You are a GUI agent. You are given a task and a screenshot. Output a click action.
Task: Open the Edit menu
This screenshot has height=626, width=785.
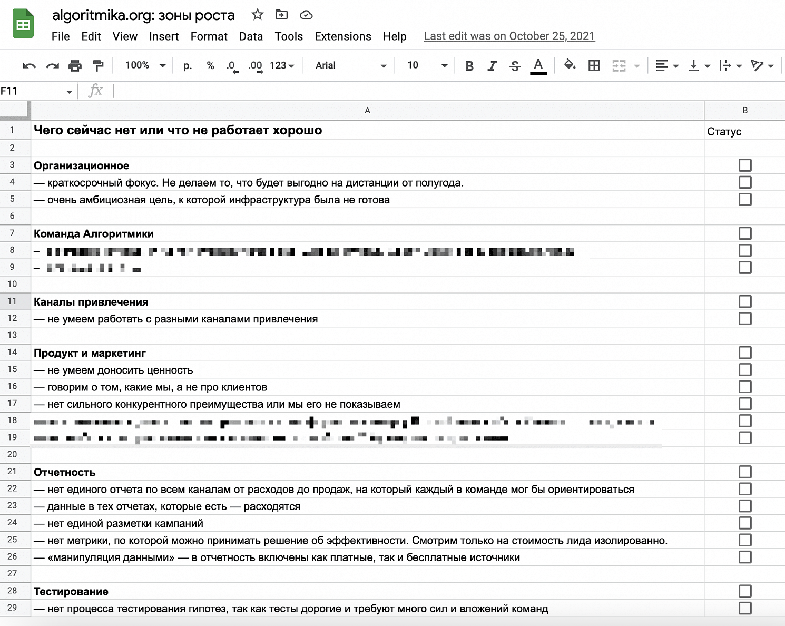[x=91, y=36]
